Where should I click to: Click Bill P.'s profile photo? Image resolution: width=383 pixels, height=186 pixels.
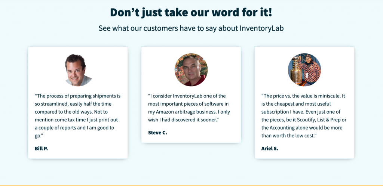coord(78,70)
